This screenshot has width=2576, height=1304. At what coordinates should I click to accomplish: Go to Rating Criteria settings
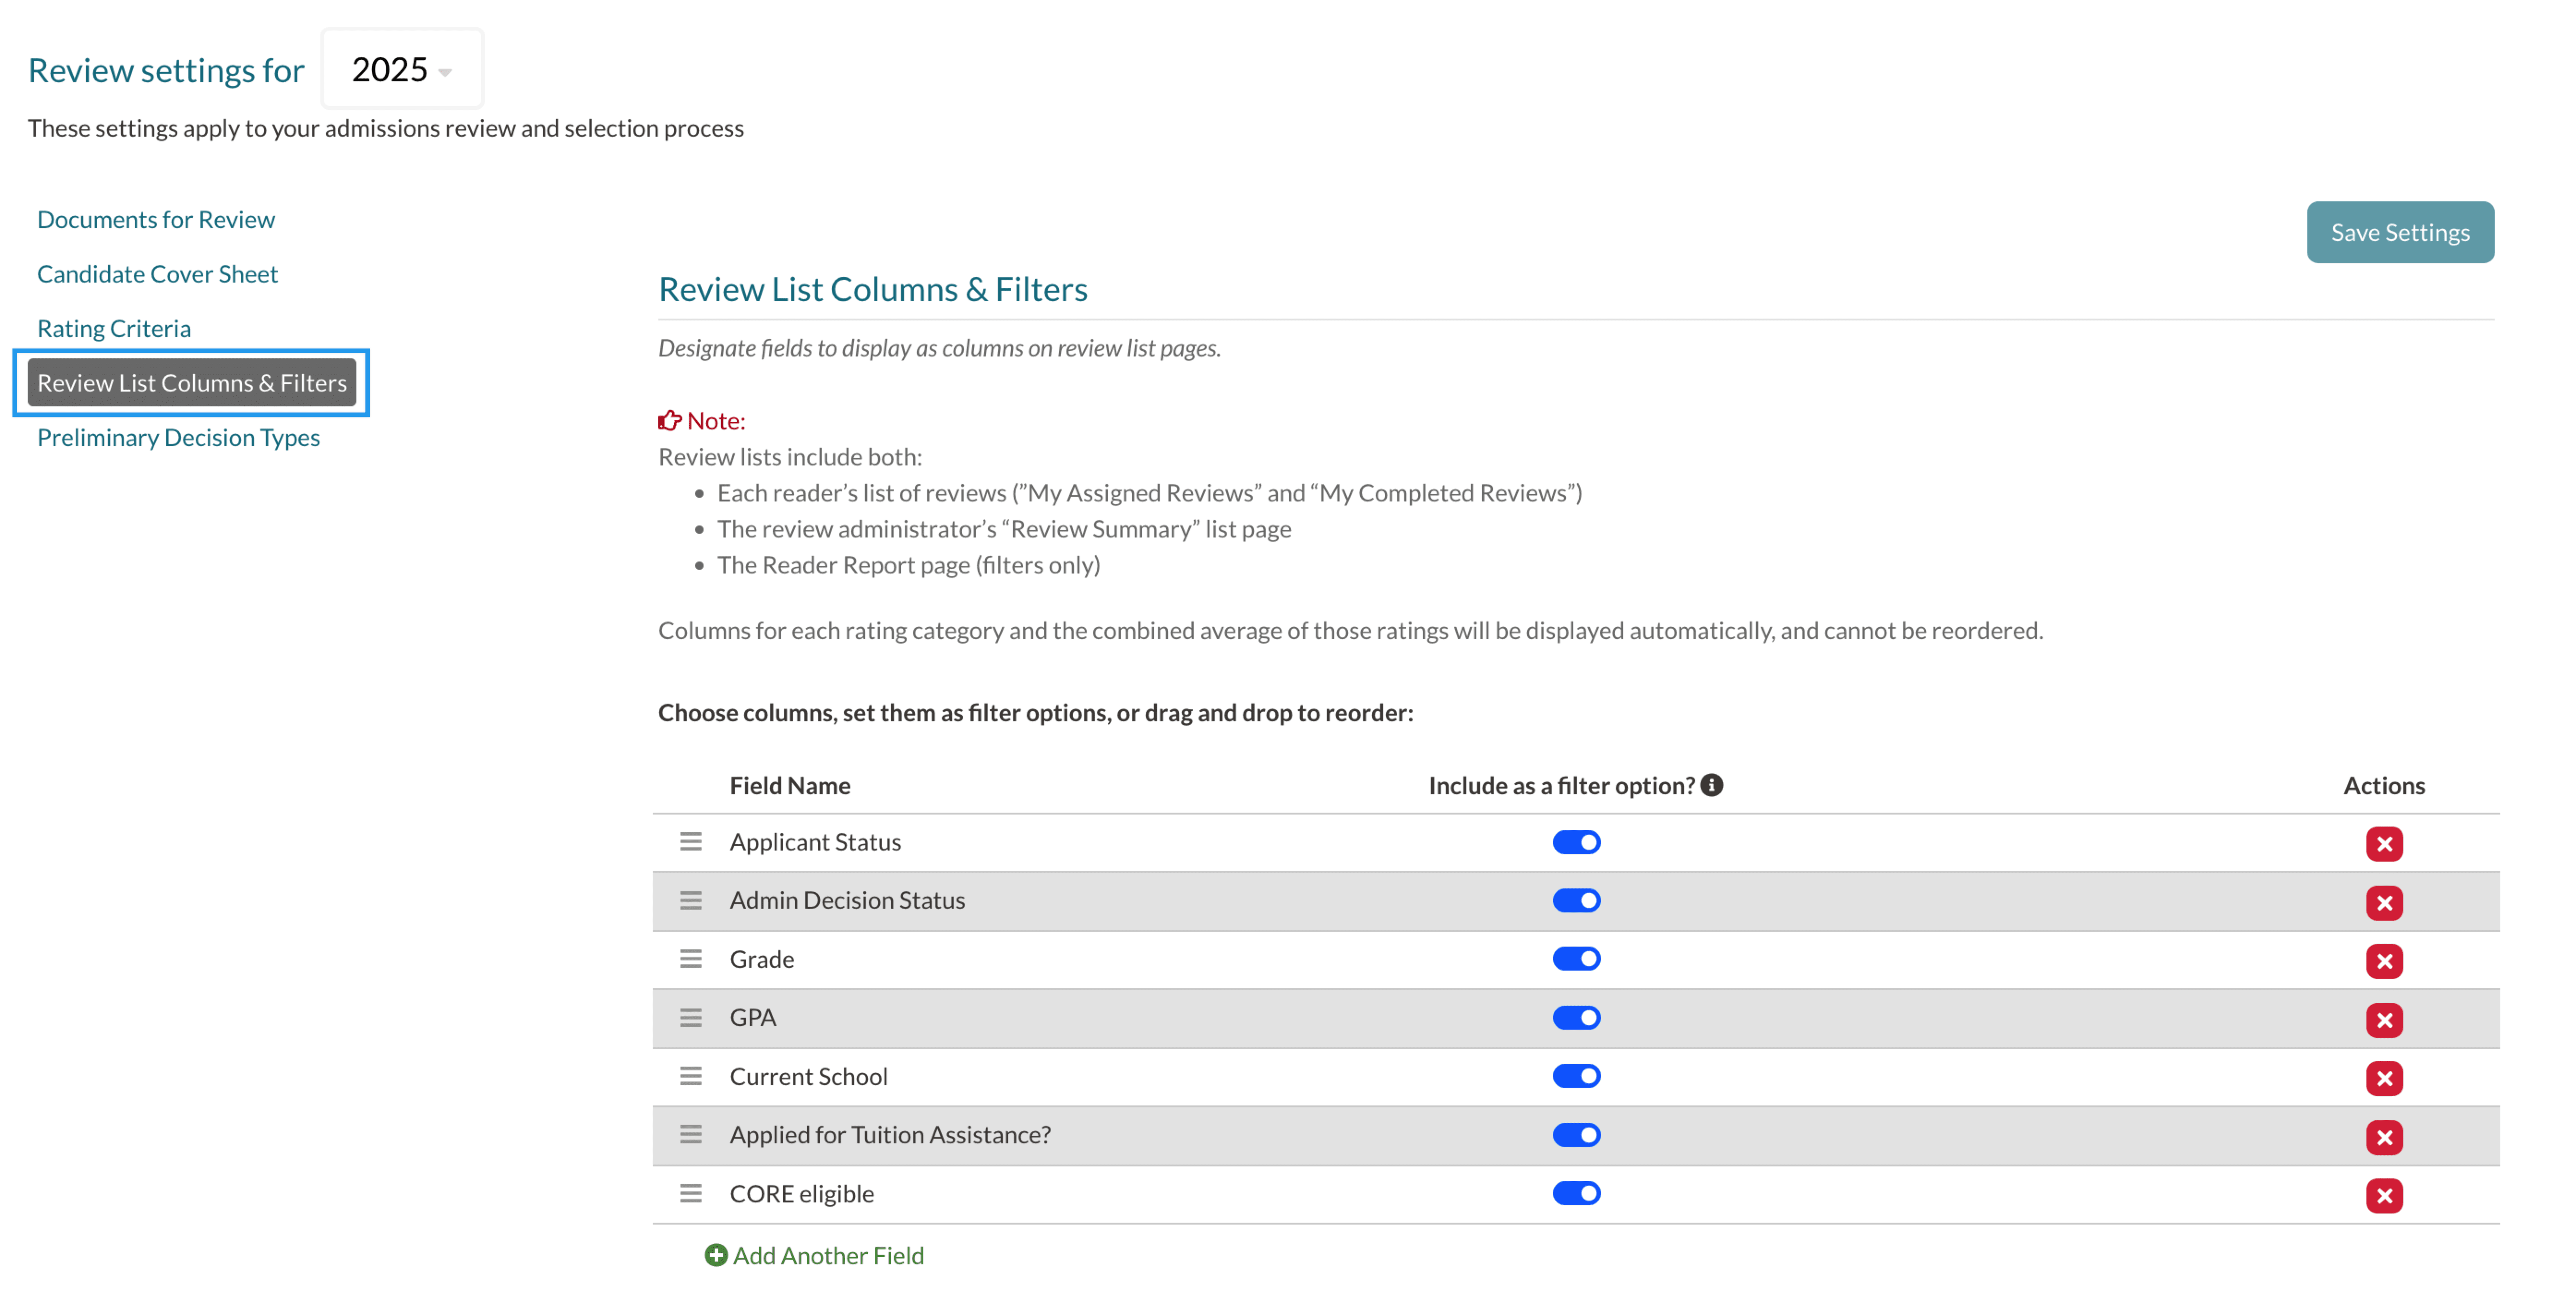coord(114,328)
